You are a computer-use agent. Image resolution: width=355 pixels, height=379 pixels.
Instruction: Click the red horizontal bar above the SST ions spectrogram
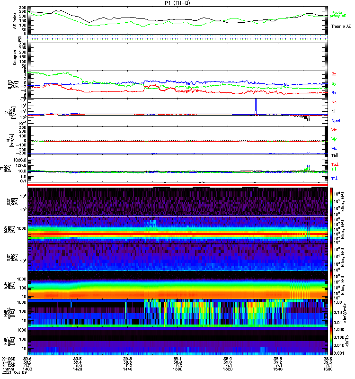(x=177, y=185)
